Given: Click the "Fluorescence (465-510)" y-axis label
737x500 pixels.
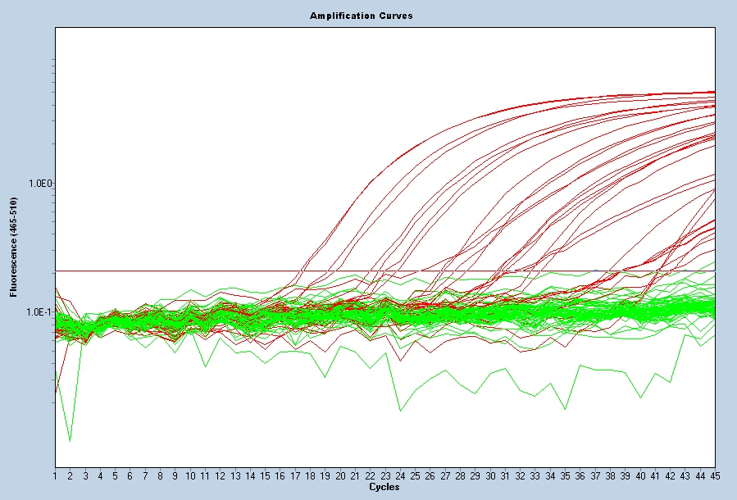Looking at the screenshot, I should coord(12,246).
